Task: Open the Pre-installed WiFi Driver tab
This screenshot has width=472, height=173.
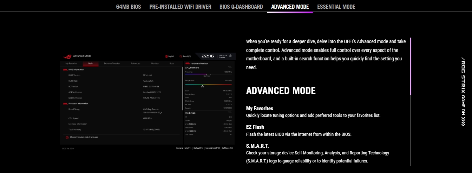Action: point(180,7)
